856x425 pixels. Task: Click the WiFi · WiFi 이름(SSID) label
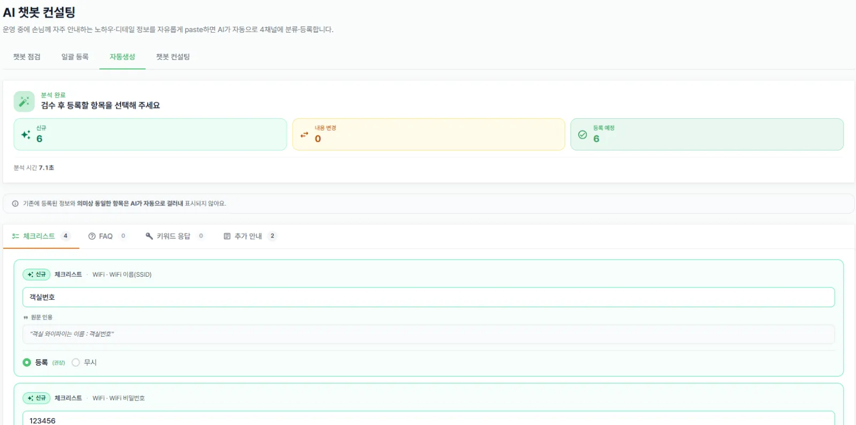click(122, 275)
